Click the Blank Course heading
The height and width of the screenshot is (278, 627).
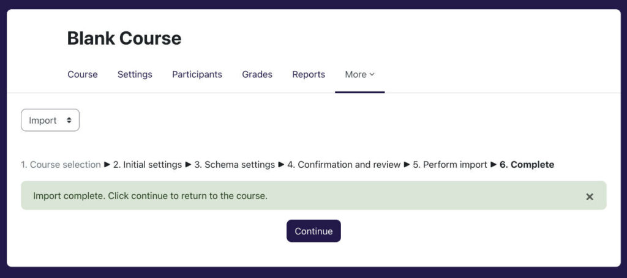[124, 39]
